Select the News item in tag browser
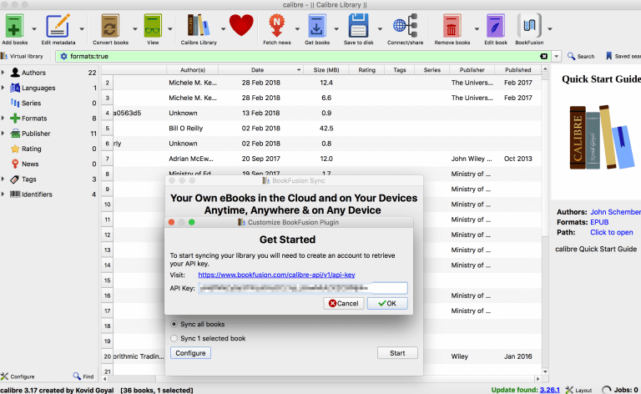Viewport: 641px width, 394px height. click(x=30, y=164)
